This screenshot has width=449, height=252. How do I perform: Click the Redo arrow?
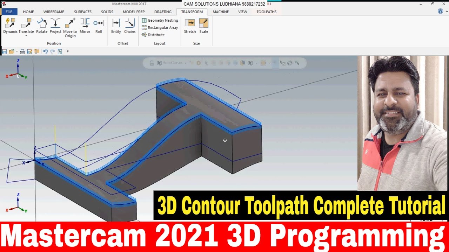[53, 51]
